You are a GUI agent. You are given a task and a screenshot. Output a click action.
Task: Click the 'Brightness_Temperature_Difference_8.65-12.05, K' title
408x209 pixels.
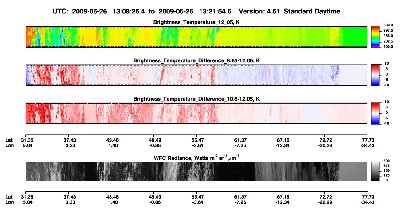(196, 60)
